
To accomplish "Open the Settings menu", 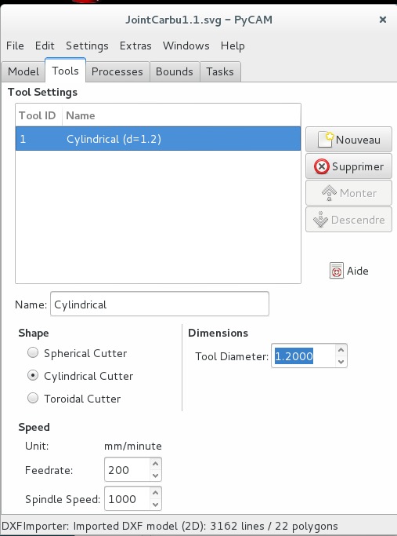I will pyautogui.click(x=87, y=46).
